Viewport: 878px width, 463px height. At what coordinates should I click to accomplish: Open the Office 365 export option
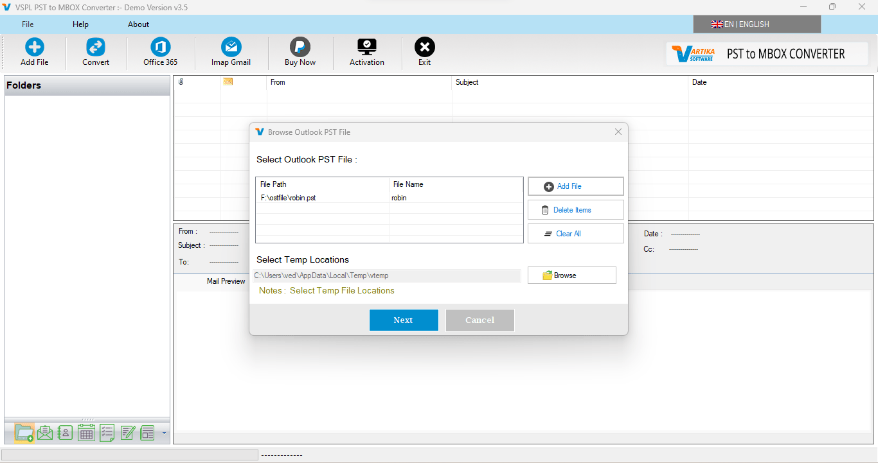coord(160,52)
